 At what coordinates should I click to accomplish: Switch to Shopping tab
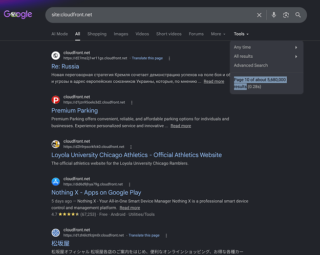pos(97,34)
